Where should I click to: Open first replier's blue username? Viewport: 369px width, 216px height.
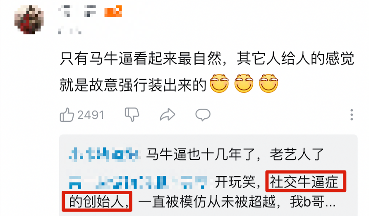pos(105,155)
